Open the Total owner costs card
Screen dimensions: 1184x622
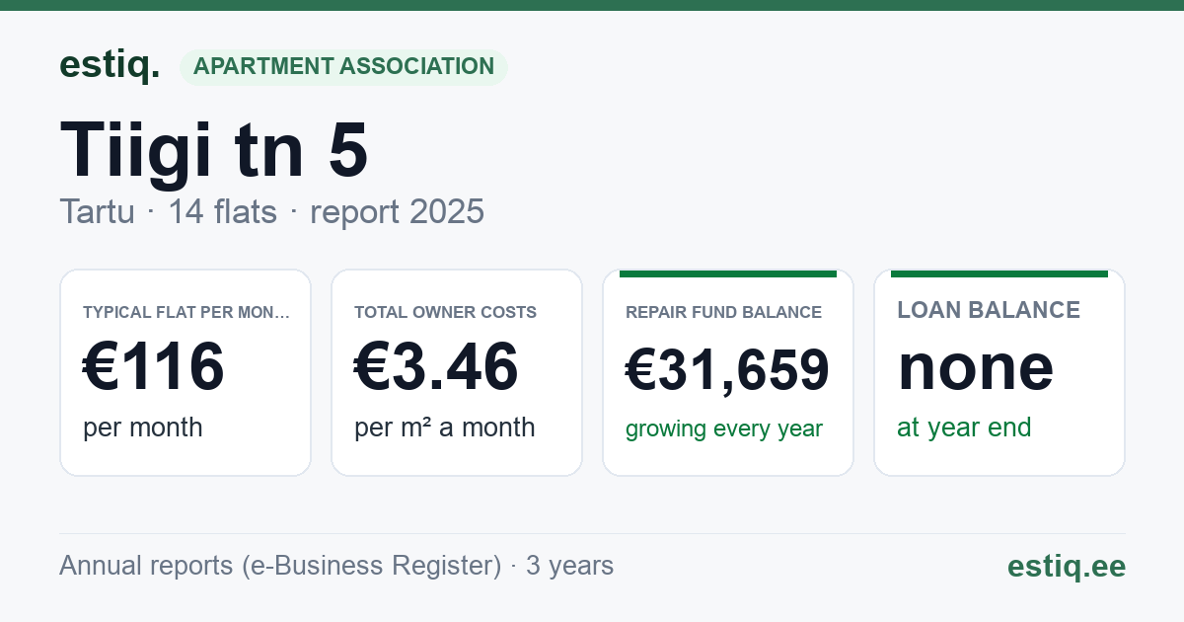(457, 373)
